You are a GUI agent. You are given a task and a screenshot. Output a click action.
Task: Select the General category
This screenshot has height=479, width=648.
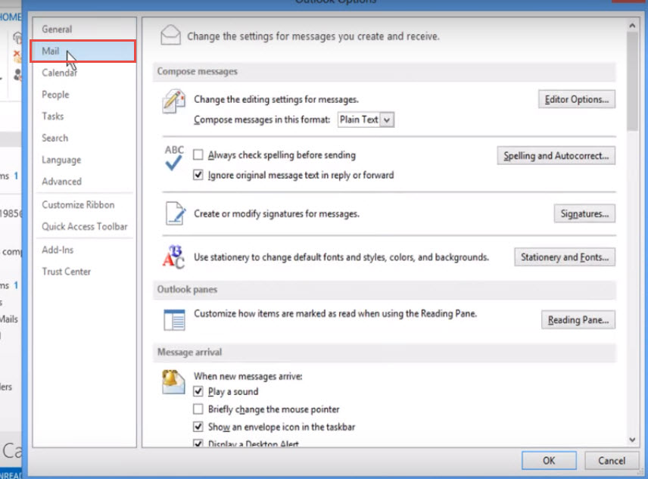[x=84, y=30]
